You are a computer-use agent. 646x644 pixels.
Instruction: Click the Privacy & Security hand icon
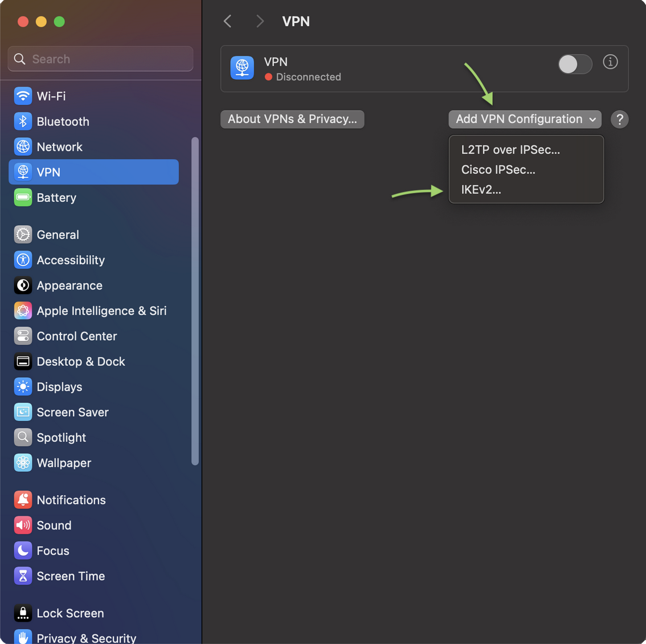coord(23,637)
